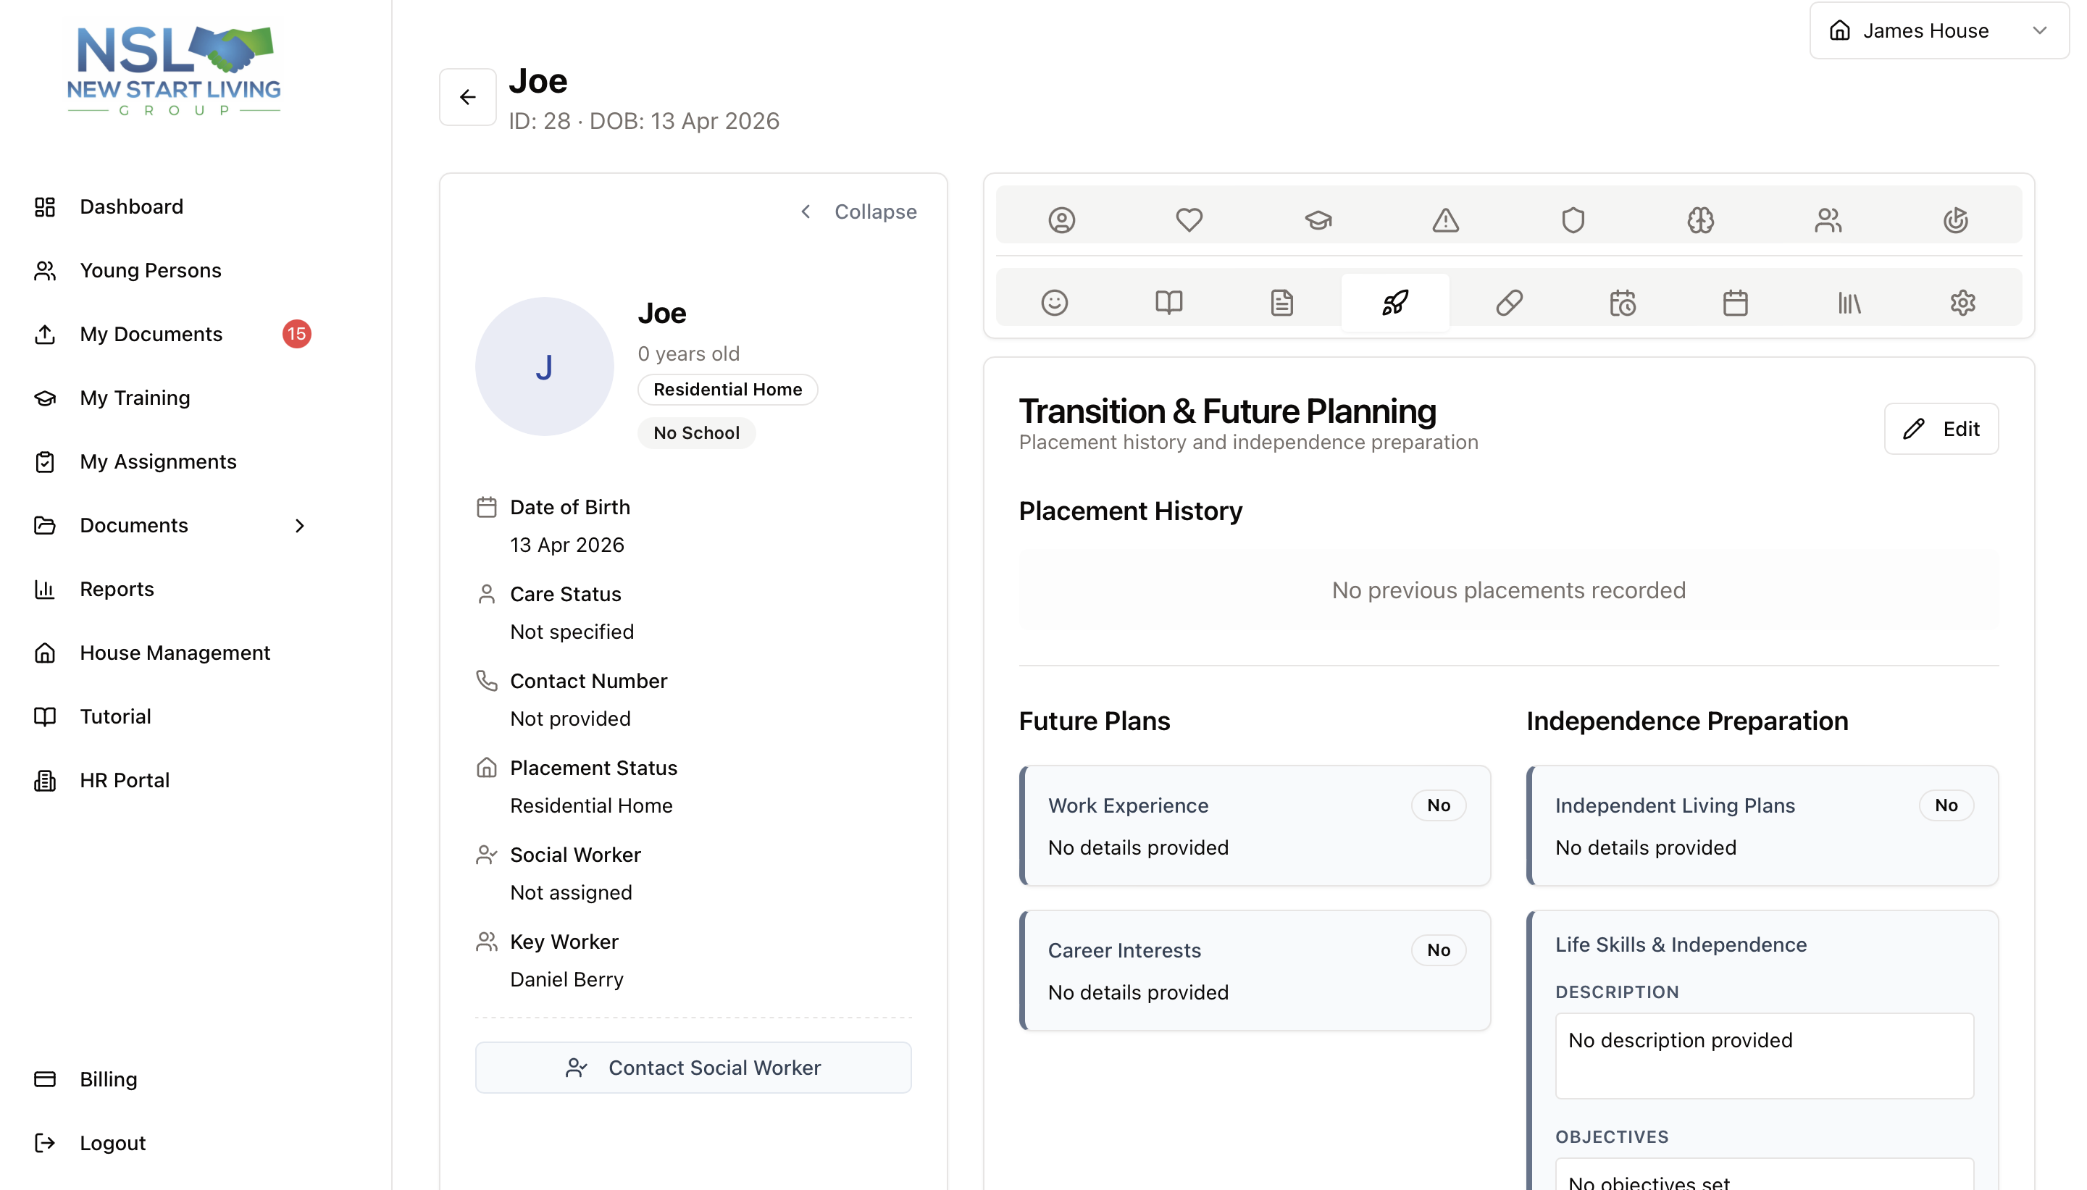This screenshot has height=1190, width=2087.
Task: Select the goal target tab icon
Action: (1955, 219)
